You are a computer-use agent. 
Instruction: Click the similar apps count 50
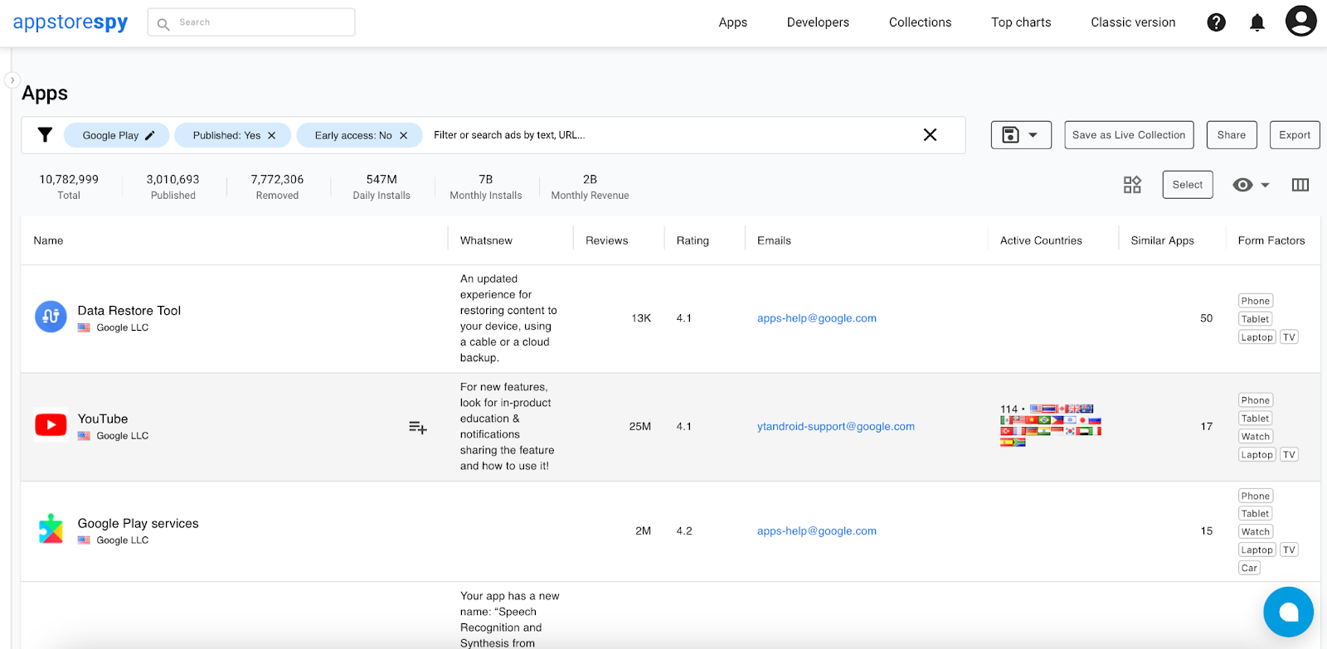1206,318
